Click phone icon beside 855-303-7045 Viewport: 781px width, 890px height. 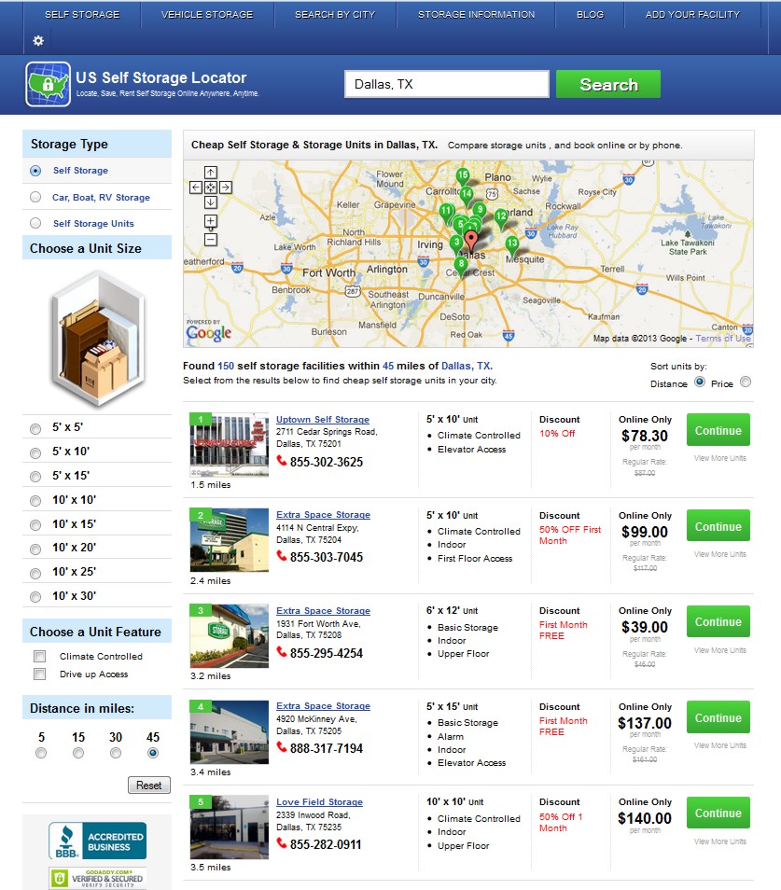point(282,556)
